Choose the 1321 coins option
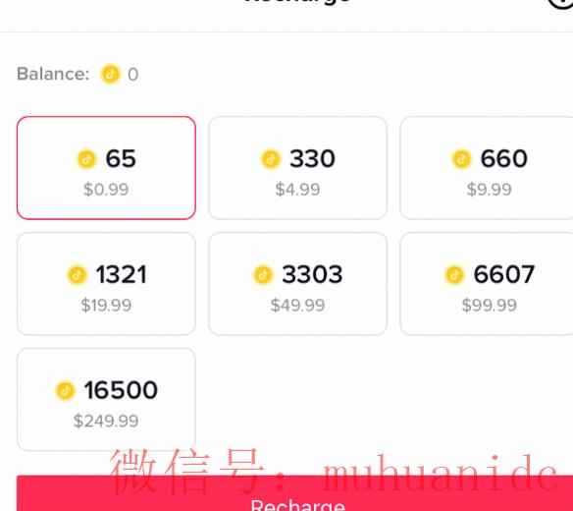573x511 pixels. point(106,284)
